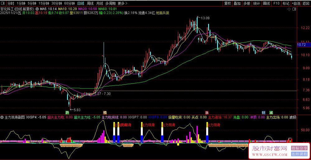The image size is (311, 160).
Task: Click the 榜 event marker below the chart
Action: (x=105, y=112)
